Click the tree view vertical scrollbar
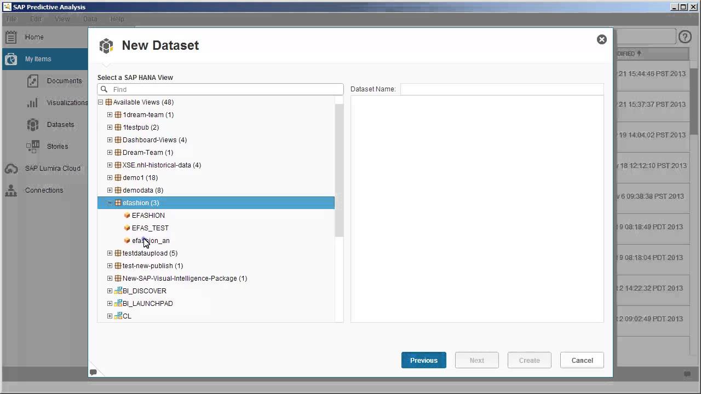This screenshot has height=394, width=701. 339,170
